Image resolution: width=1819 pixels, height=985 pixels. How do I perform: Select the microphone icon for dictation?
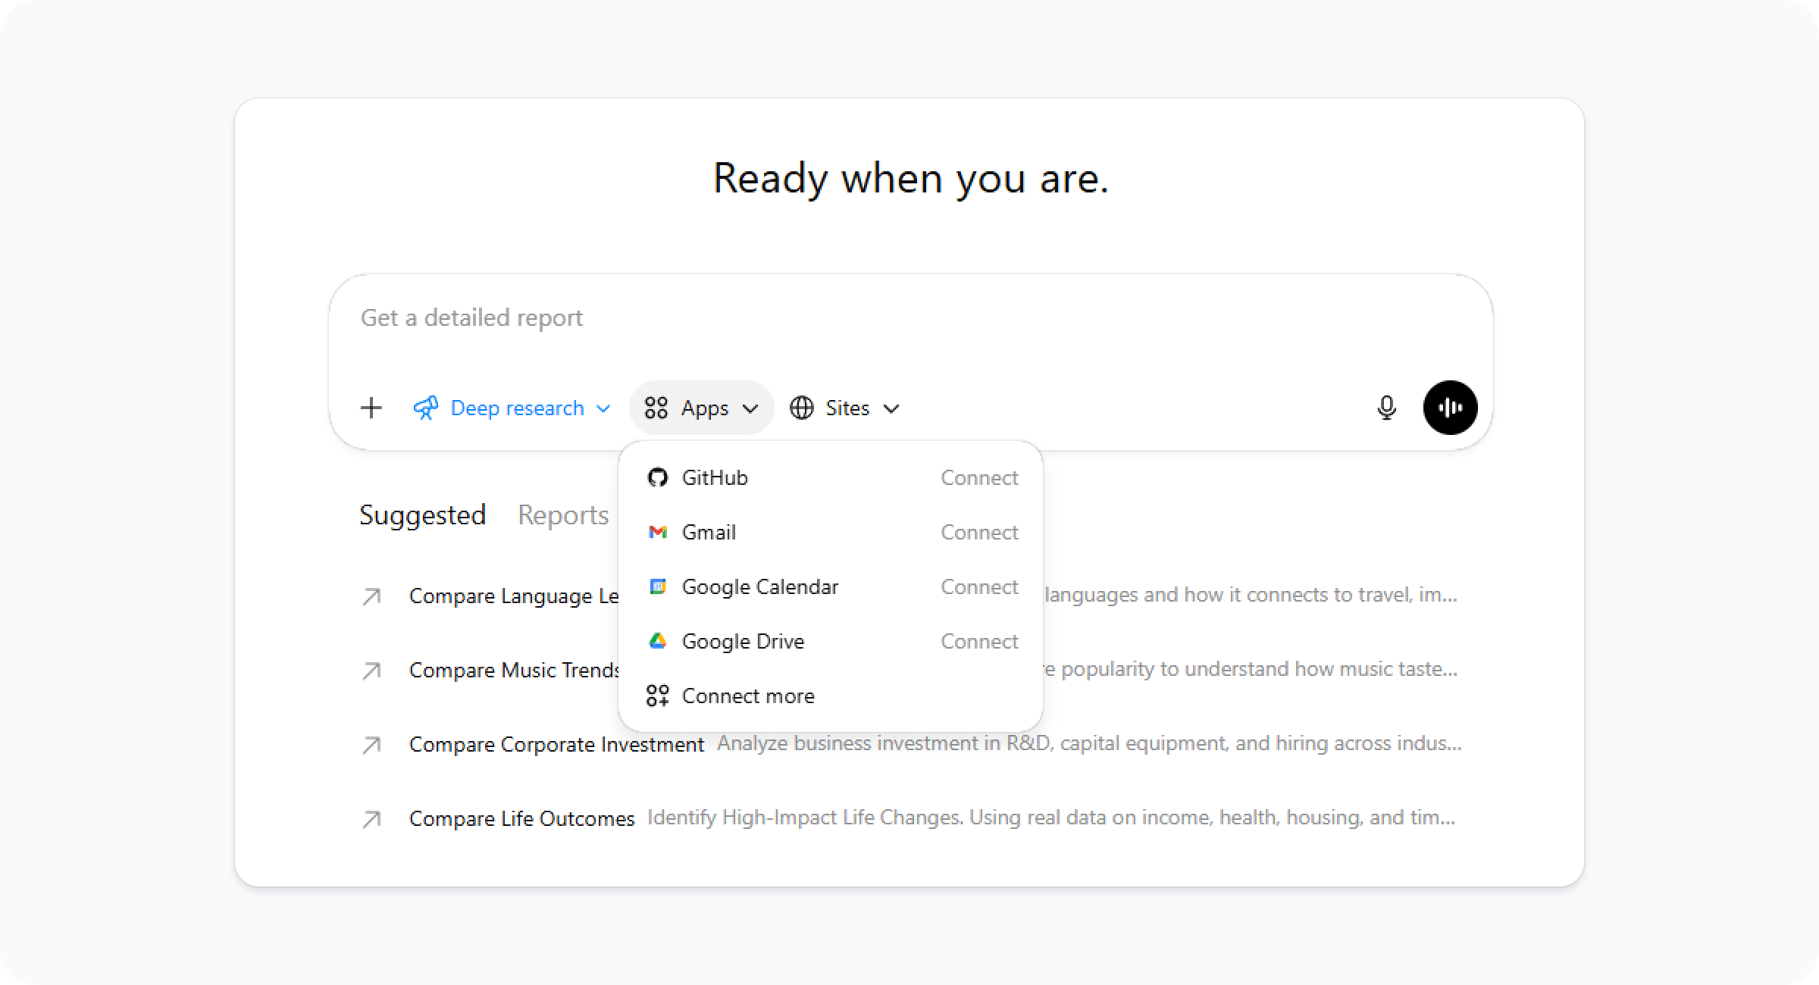(1386, 408)
